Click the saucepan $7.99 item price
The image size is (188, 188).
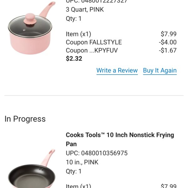tap(169, 34)
